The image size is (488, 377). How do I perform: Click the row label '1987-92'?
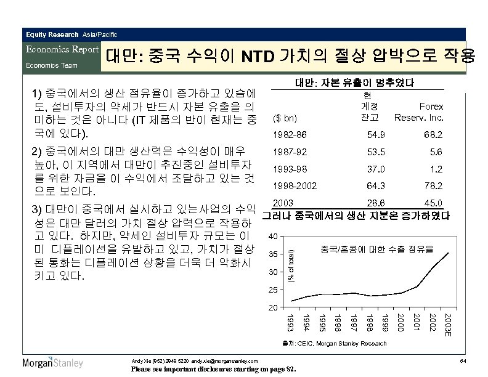point(290,152)
